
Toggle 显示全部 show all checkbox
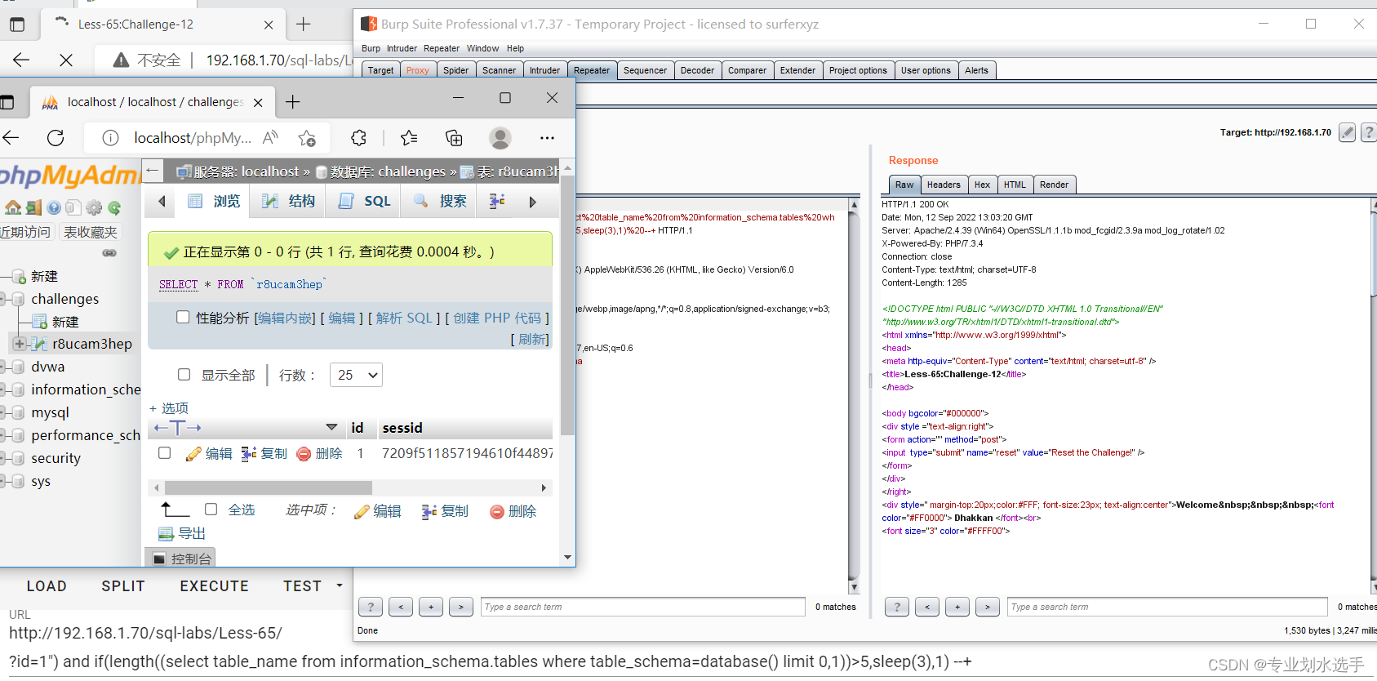coord(184,374)
